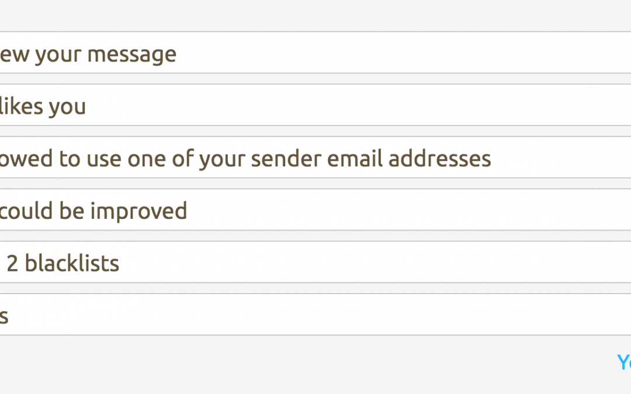
Task: Expand the last result row ending in "s"
Action: tap(315, 315)
